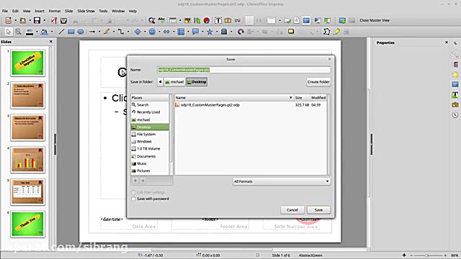
Task: Open the Slide Show menu
Action: [86, 11]
